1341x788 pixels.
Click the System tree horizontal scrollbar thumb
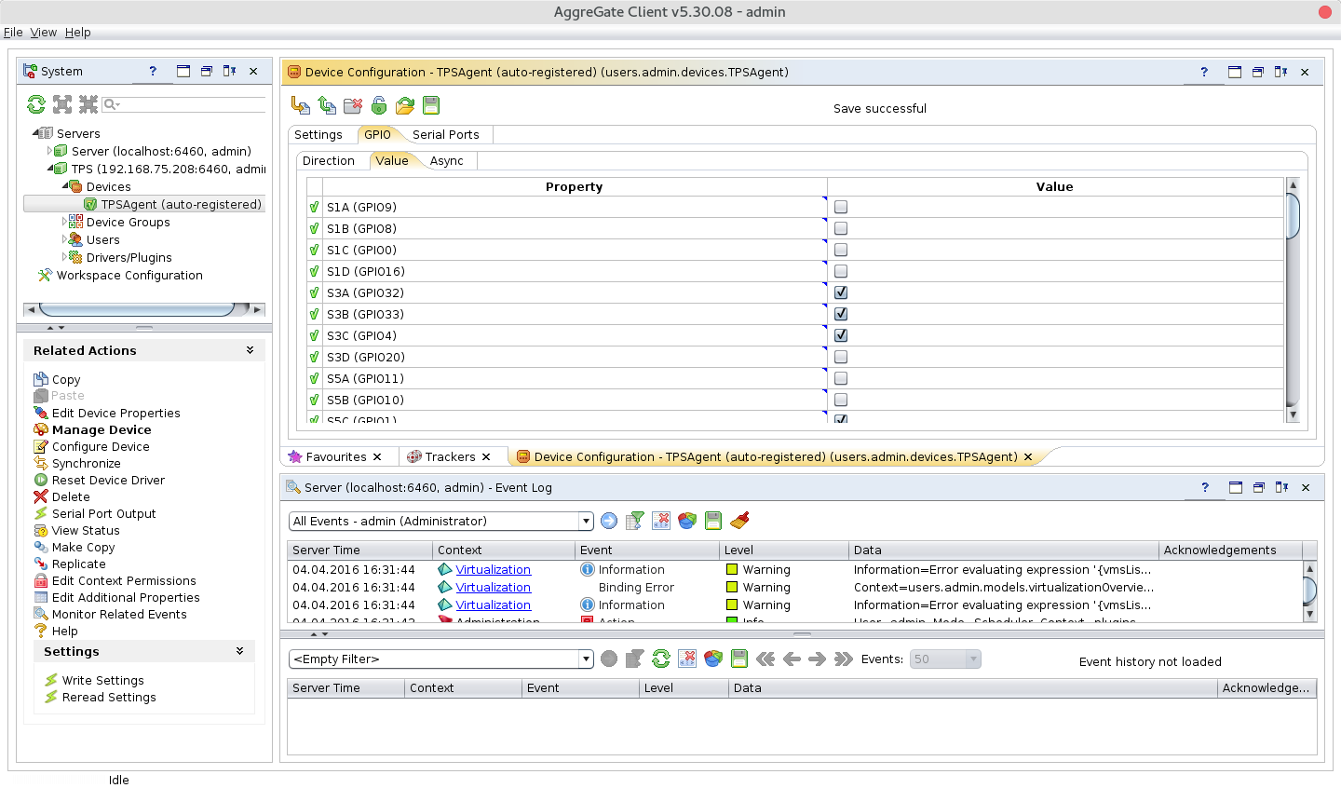(136, 309)
